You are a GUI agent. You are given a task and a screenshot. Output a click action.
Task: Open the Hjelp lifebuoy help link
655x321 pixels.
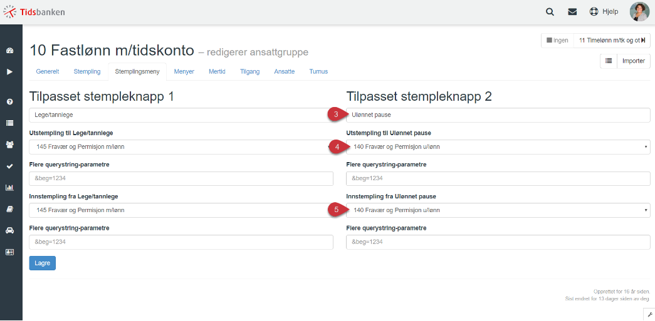pos(604,12)
